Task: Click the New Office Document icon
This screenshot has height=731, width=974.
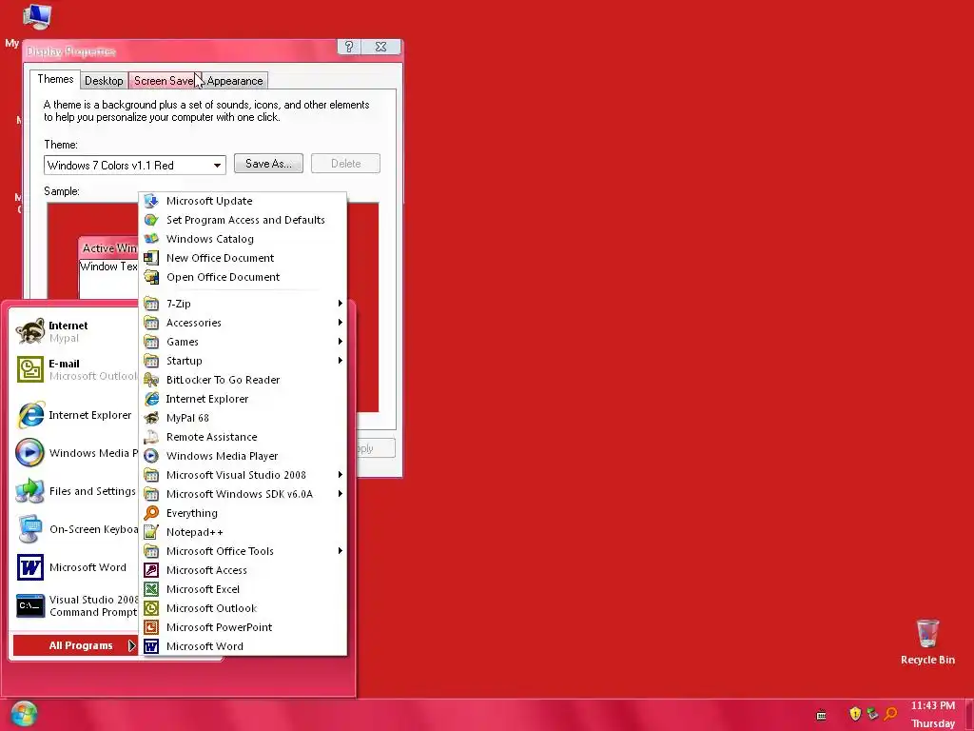Action: pos(151,258)
